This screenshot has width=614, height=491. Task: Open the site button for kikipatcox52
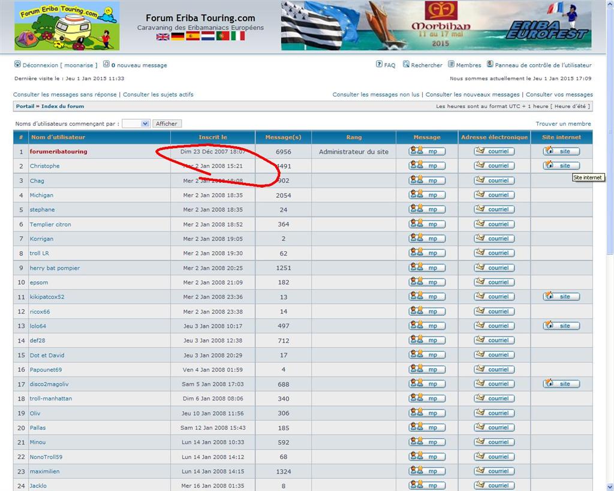561,297
